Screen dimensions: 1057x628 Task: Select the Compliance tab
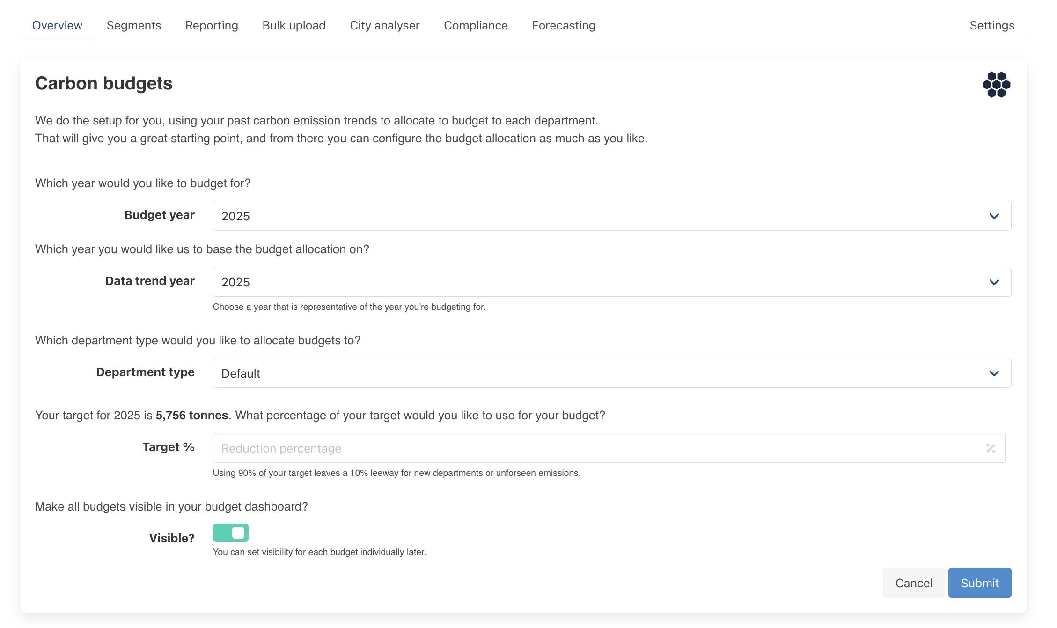click(x=476, y=25)
